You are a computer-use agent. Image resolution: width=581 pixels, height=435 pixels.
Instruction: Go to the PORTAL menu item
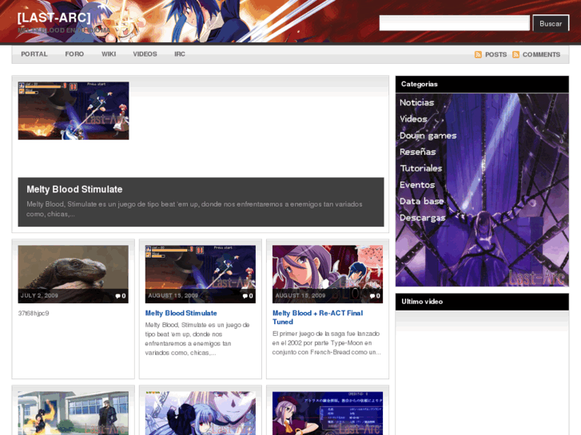34,54
